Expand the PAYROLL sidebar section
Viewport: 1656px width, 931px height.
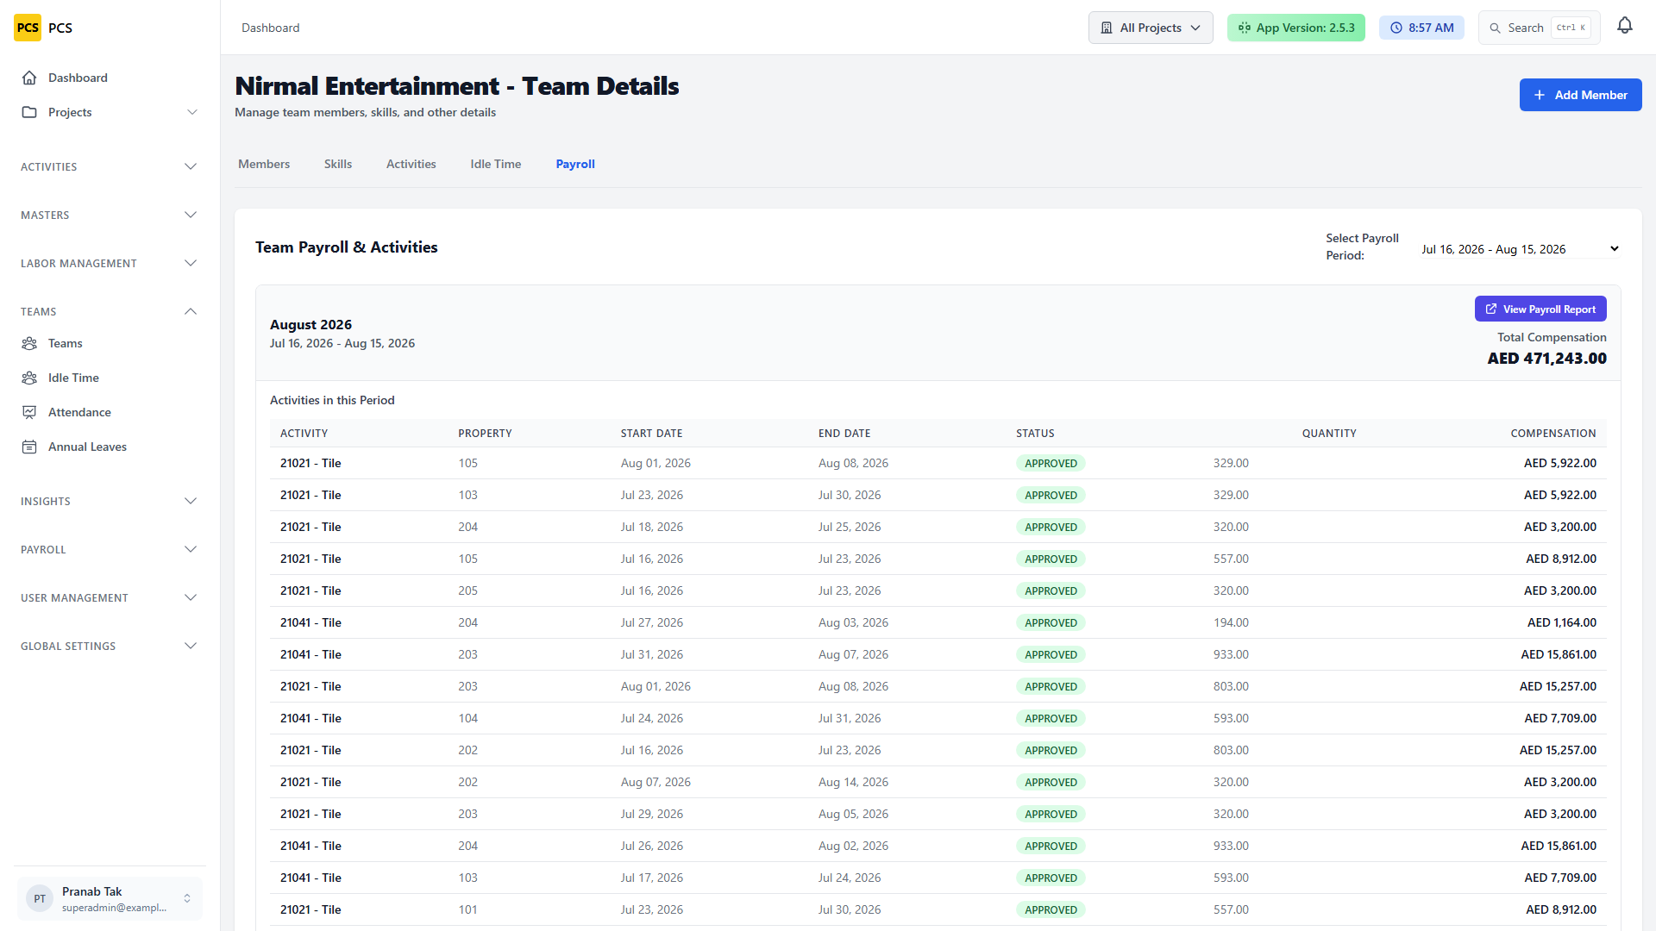tap(110, 549)
